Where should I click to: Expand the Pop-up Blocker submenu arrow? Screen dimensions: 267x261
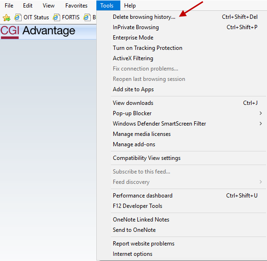click(x=260, y=113)
